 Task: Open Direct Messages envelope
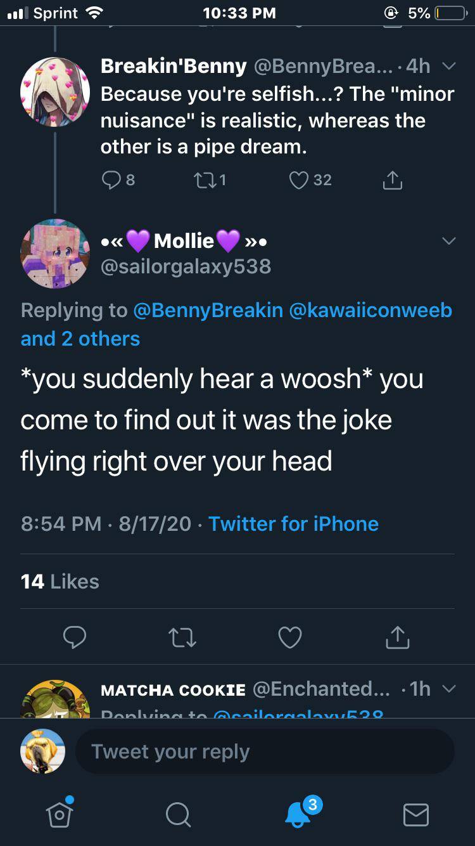pos(415,814)
